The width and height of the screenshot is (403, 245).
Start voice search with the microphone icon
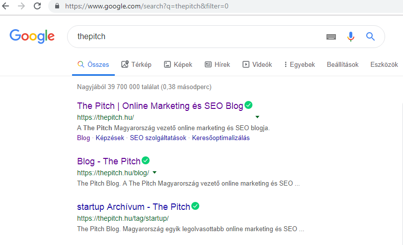[x=350, y=37]
